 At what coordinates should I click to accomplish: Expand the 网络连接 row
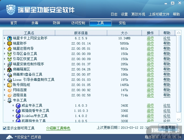4,90
